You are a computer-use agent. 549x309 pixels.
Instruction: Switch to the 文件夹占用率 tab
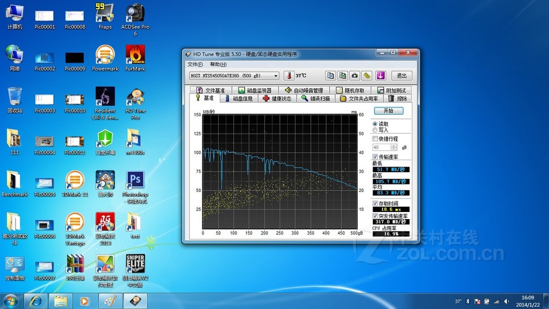[359, 98]
